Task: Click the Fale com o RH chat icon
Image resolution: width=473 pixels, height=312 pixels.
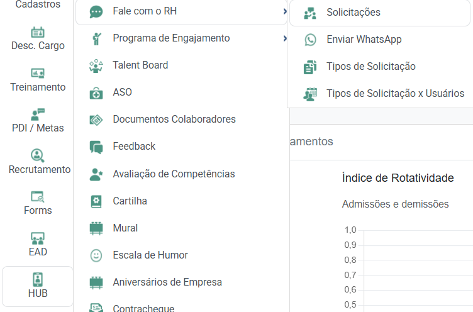Action: tap(96, 12)
